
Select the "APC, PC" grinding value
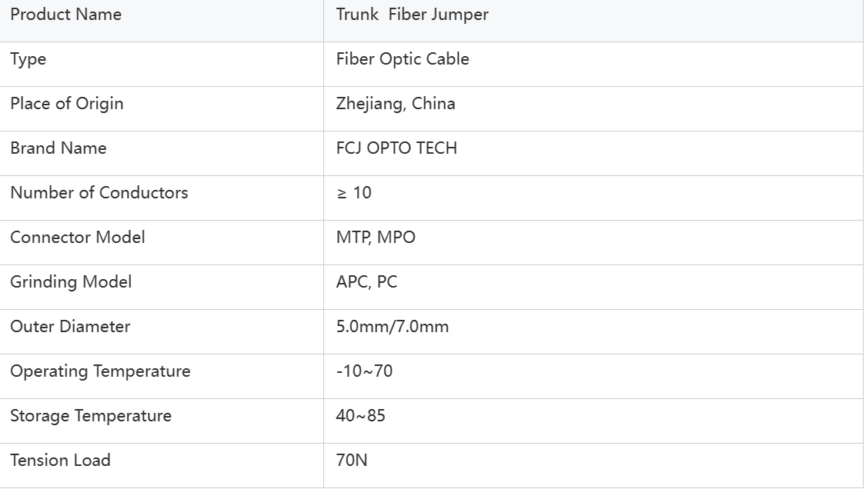[367, 282]
